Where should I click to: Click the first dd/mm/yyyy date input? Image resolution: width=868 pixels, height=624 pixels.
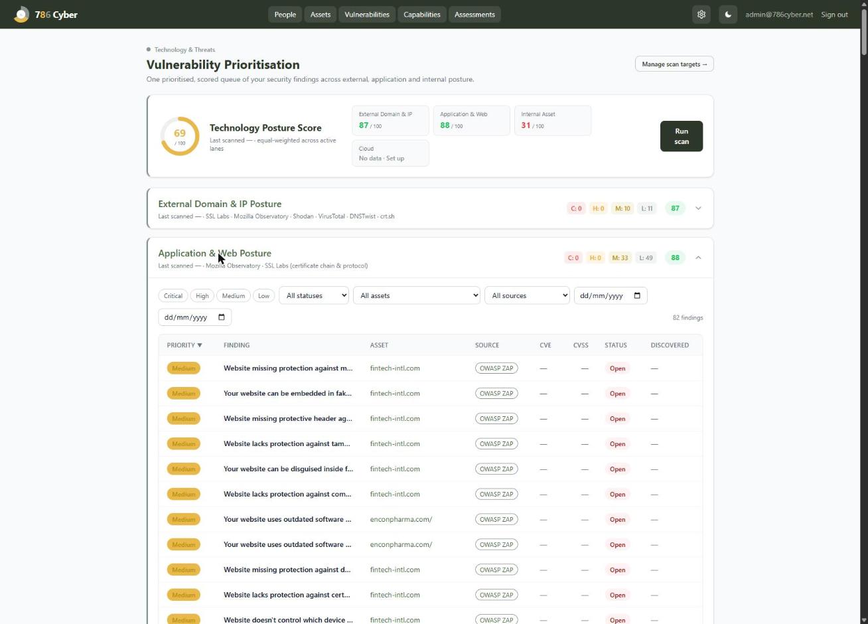[611, 295]
